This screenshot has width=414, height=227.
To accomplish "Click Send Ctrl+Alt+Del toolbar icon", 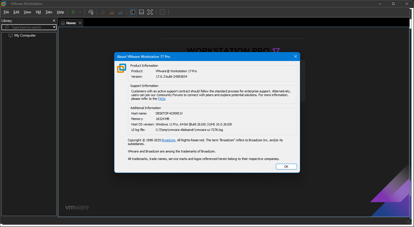I will point(91,12).
